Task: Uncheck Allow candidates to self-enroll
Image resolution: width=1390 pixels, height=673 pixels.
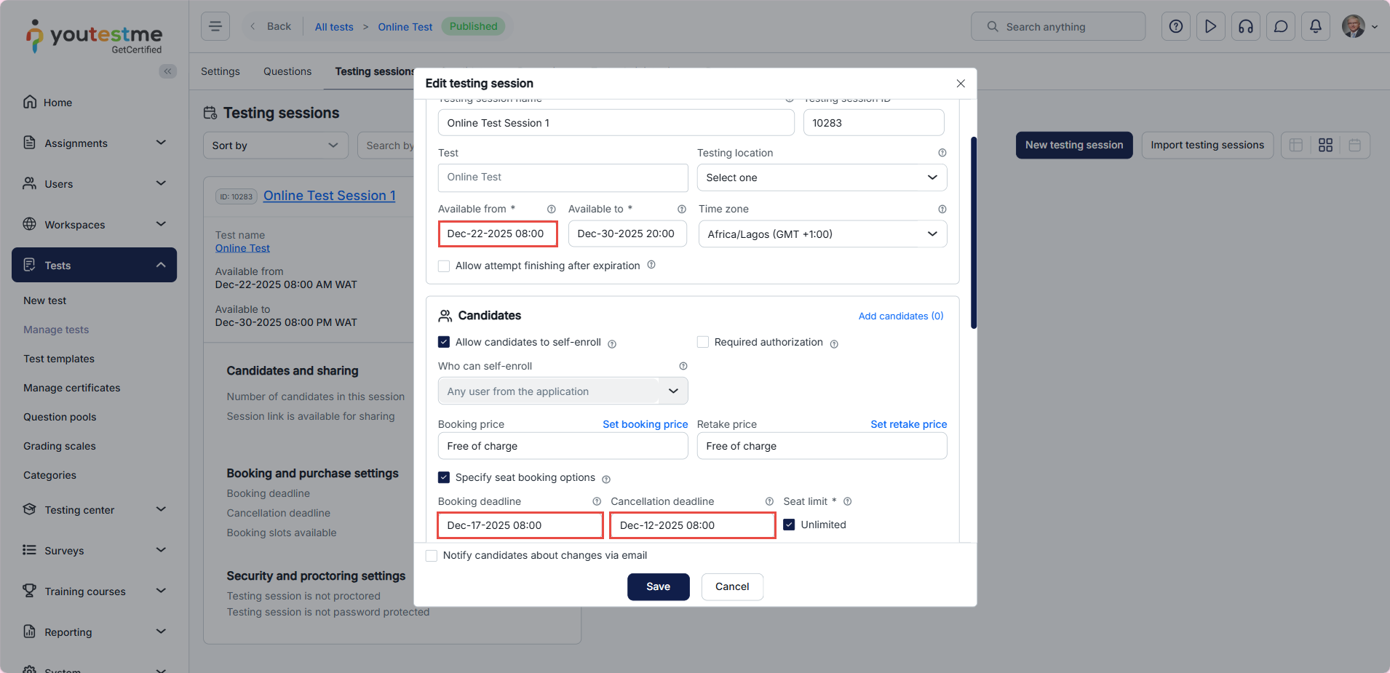Action: (444, 342)
